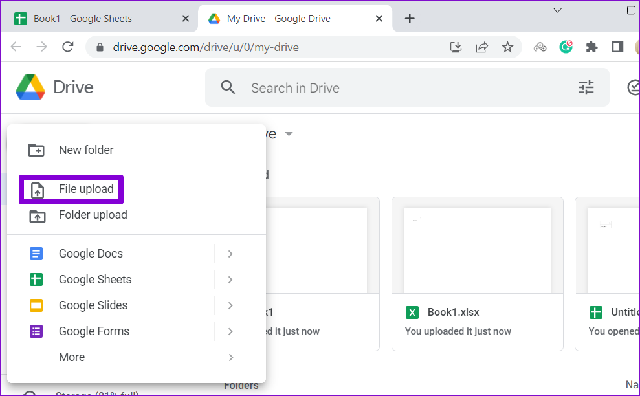Open a new browser tab

[410, 18]
